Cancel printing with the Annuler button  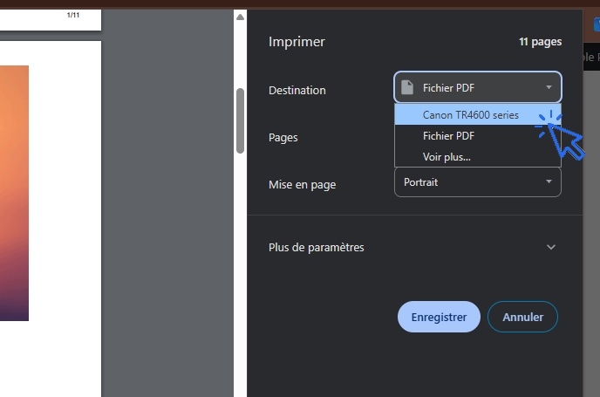pos(522,317)
